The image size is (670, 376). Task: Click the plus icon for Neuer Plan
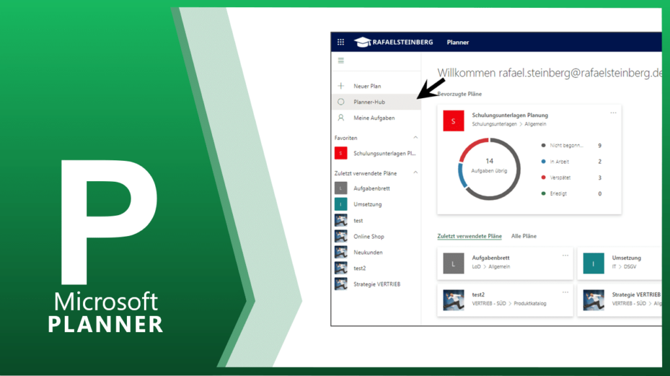[340, 86]
